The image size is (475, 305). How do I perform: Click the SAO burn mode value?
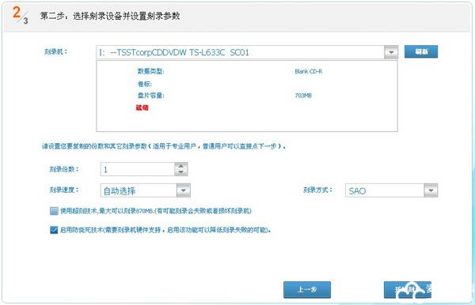pos(357,191)
